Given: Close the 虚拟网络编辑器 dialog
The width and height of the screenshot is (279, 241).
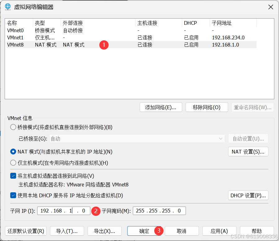Looking at the screenshot, I should (271, 7).
